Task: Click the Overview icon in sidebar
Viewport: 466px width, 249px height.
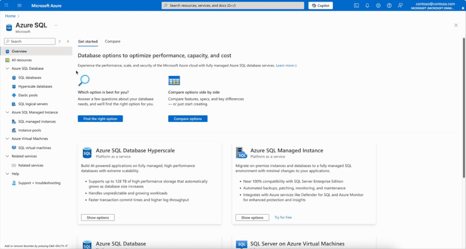Action: [x=7, y=51]
